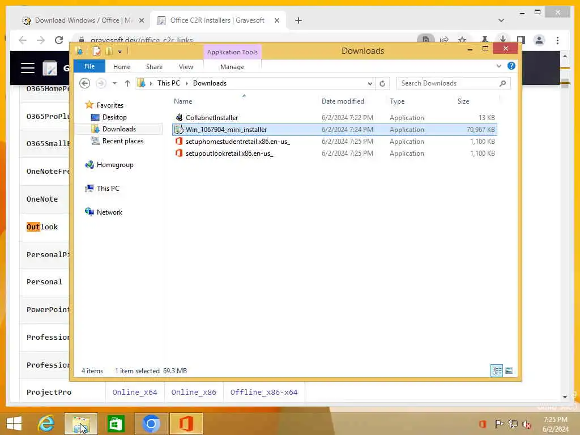Click the Explorer back arrow button

85,83
